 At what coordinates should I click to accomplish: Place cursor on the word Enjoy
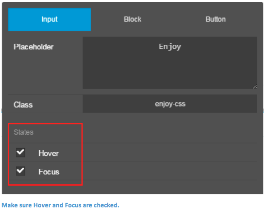pyautogui.click(x=170, y=47)
